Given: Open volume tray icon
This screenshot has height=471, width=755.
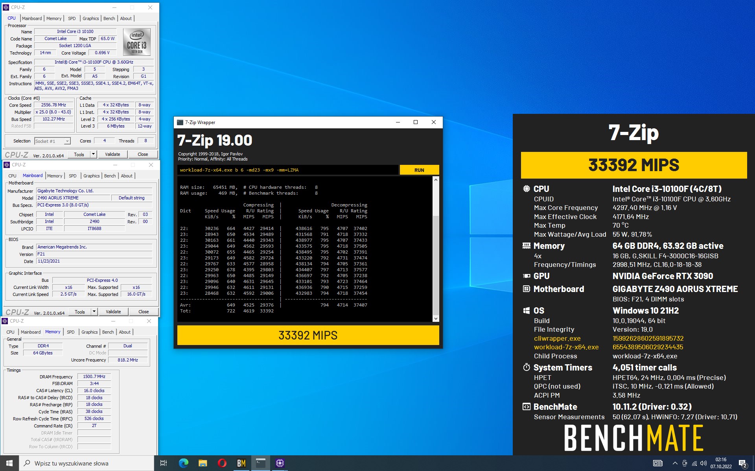Looking at the screenshot, I should click(x=703, y=464).
